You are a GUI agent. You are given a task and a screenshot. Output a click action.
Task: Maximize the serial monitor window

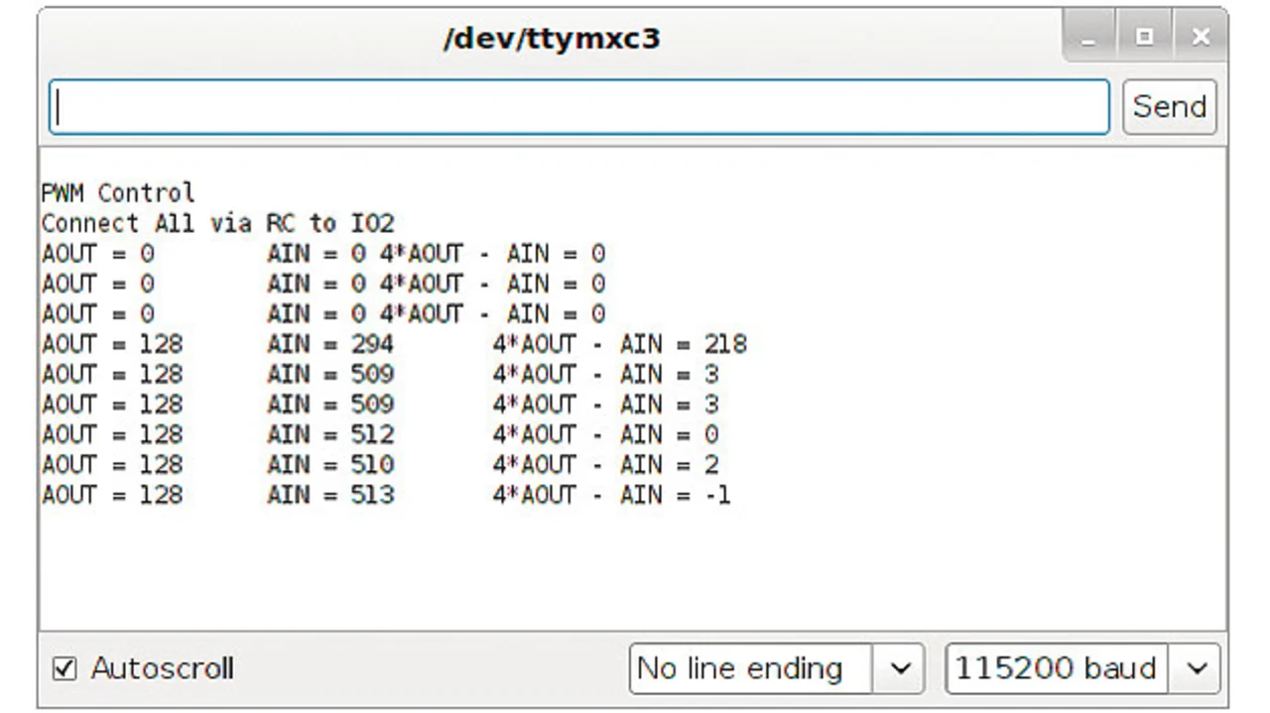point(1144,38)
